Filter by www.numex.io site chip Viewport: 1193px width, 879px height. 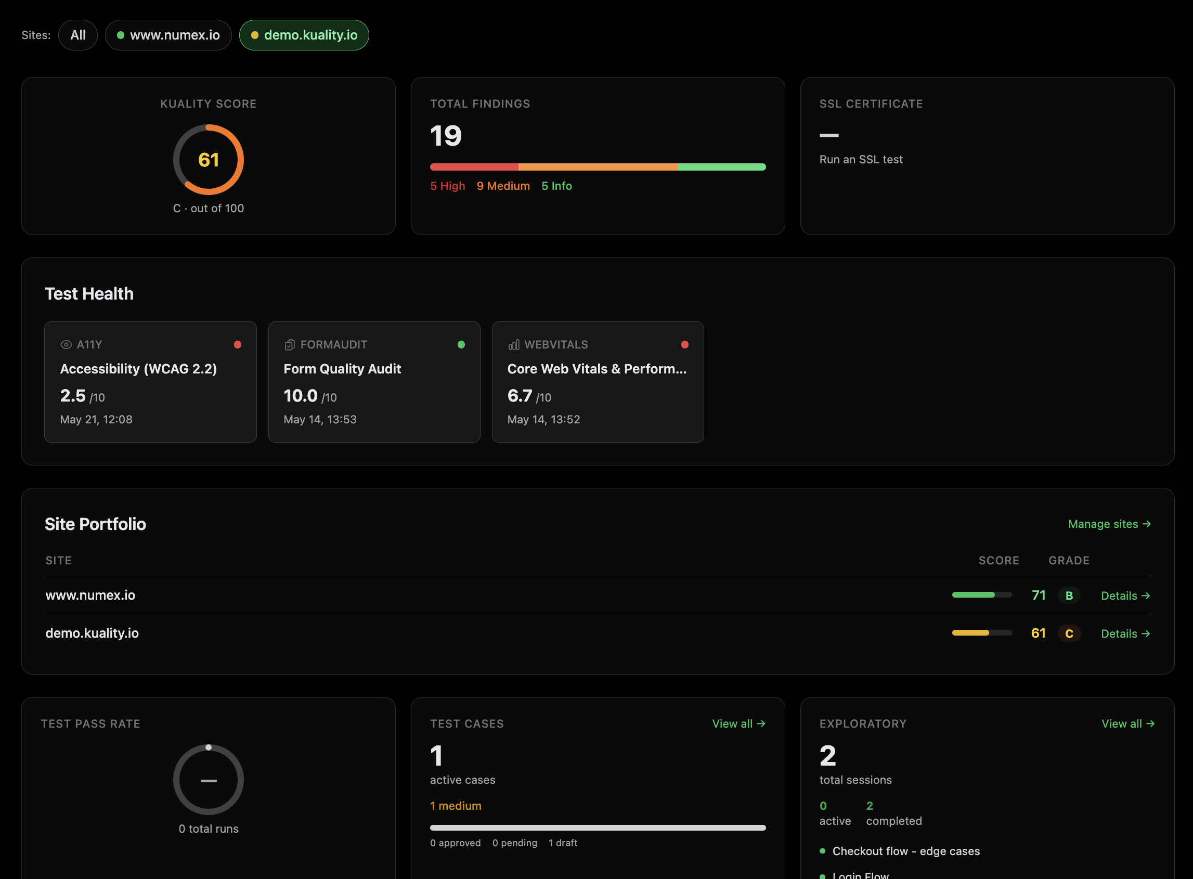point(168,35)
